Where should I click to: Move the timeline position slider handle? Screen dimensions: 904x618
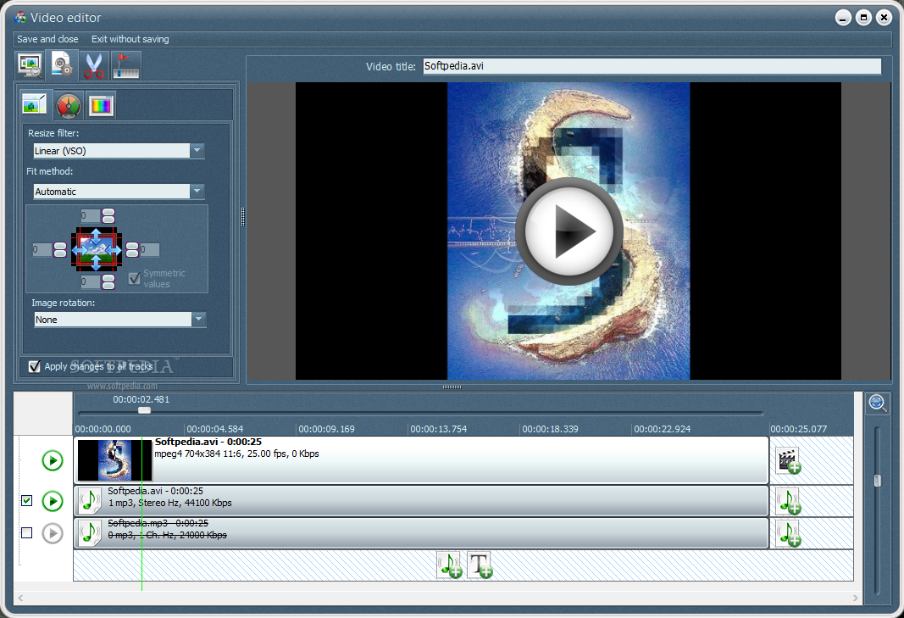coord(144,410)
